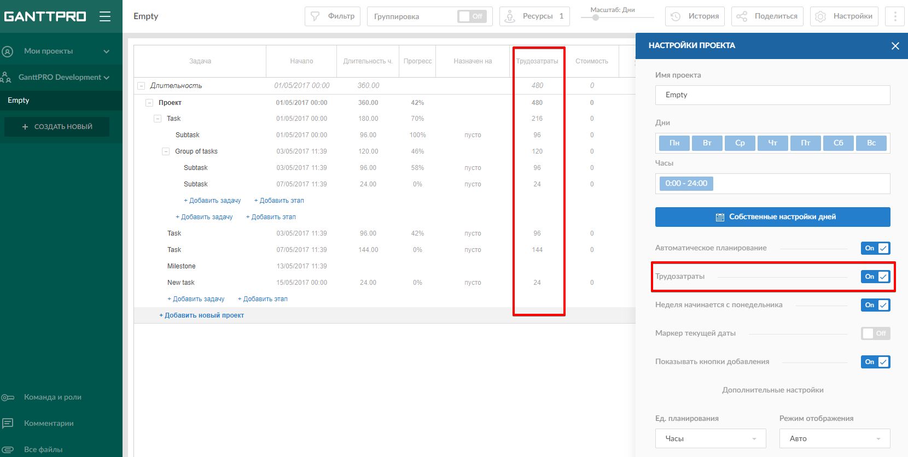Screen dimensions: 908x457
Task: Click the user avatar icon next to Мои проекты
Action: pos(8,51)
